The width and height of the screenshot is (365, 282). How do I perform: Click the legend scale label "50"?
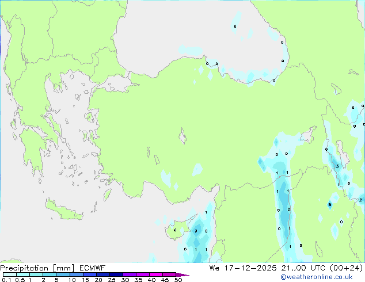click(x=178, y=280)
